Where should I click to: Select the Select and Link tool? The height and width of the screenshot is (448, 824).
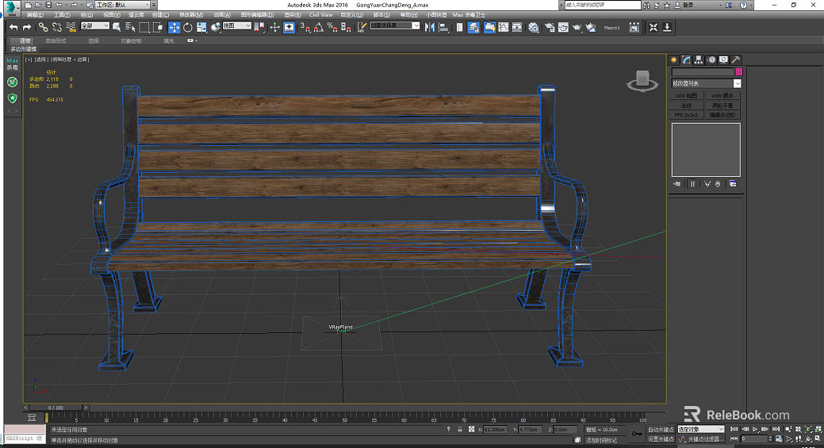(43, 27)
